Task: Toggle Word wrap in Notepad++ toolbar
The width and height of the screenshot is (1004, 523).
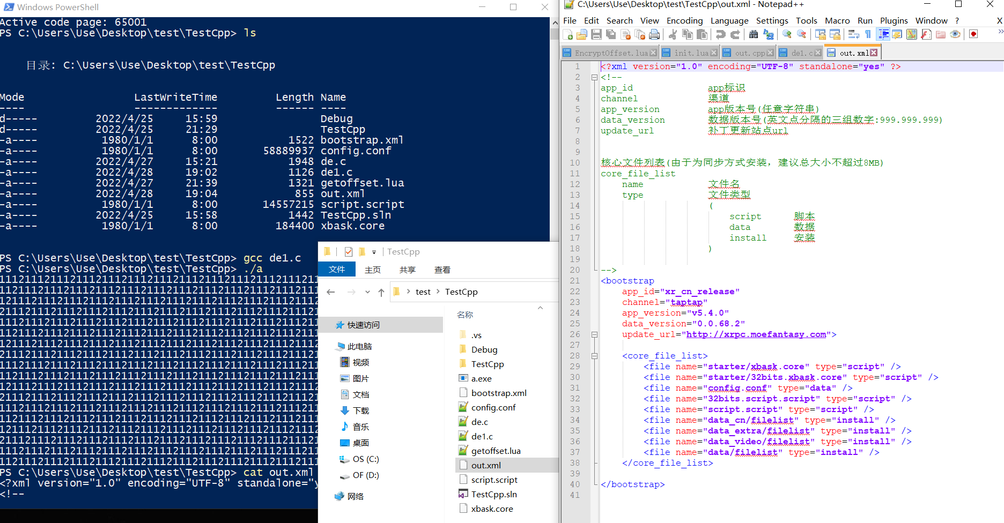Action: click(853, 35)
